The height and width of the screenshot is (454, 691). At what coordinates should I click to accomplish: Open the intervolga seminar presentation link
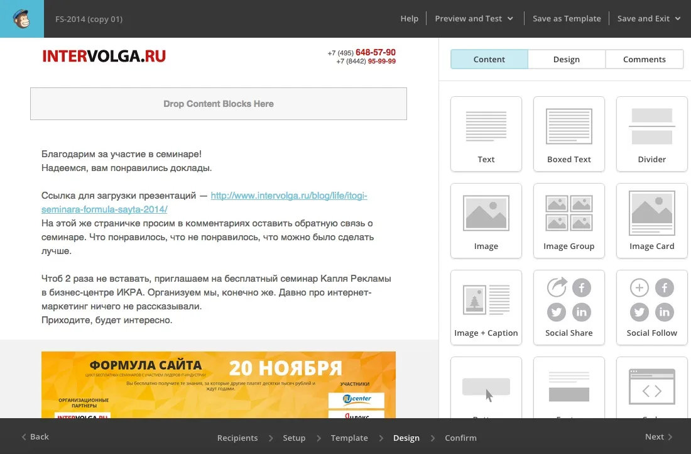(x=289, y=196)
